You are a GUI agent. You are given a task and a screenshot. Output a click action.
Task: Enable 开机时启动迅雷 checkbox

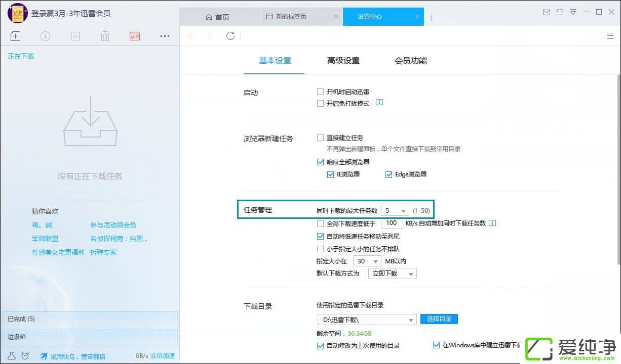(320, 92)
